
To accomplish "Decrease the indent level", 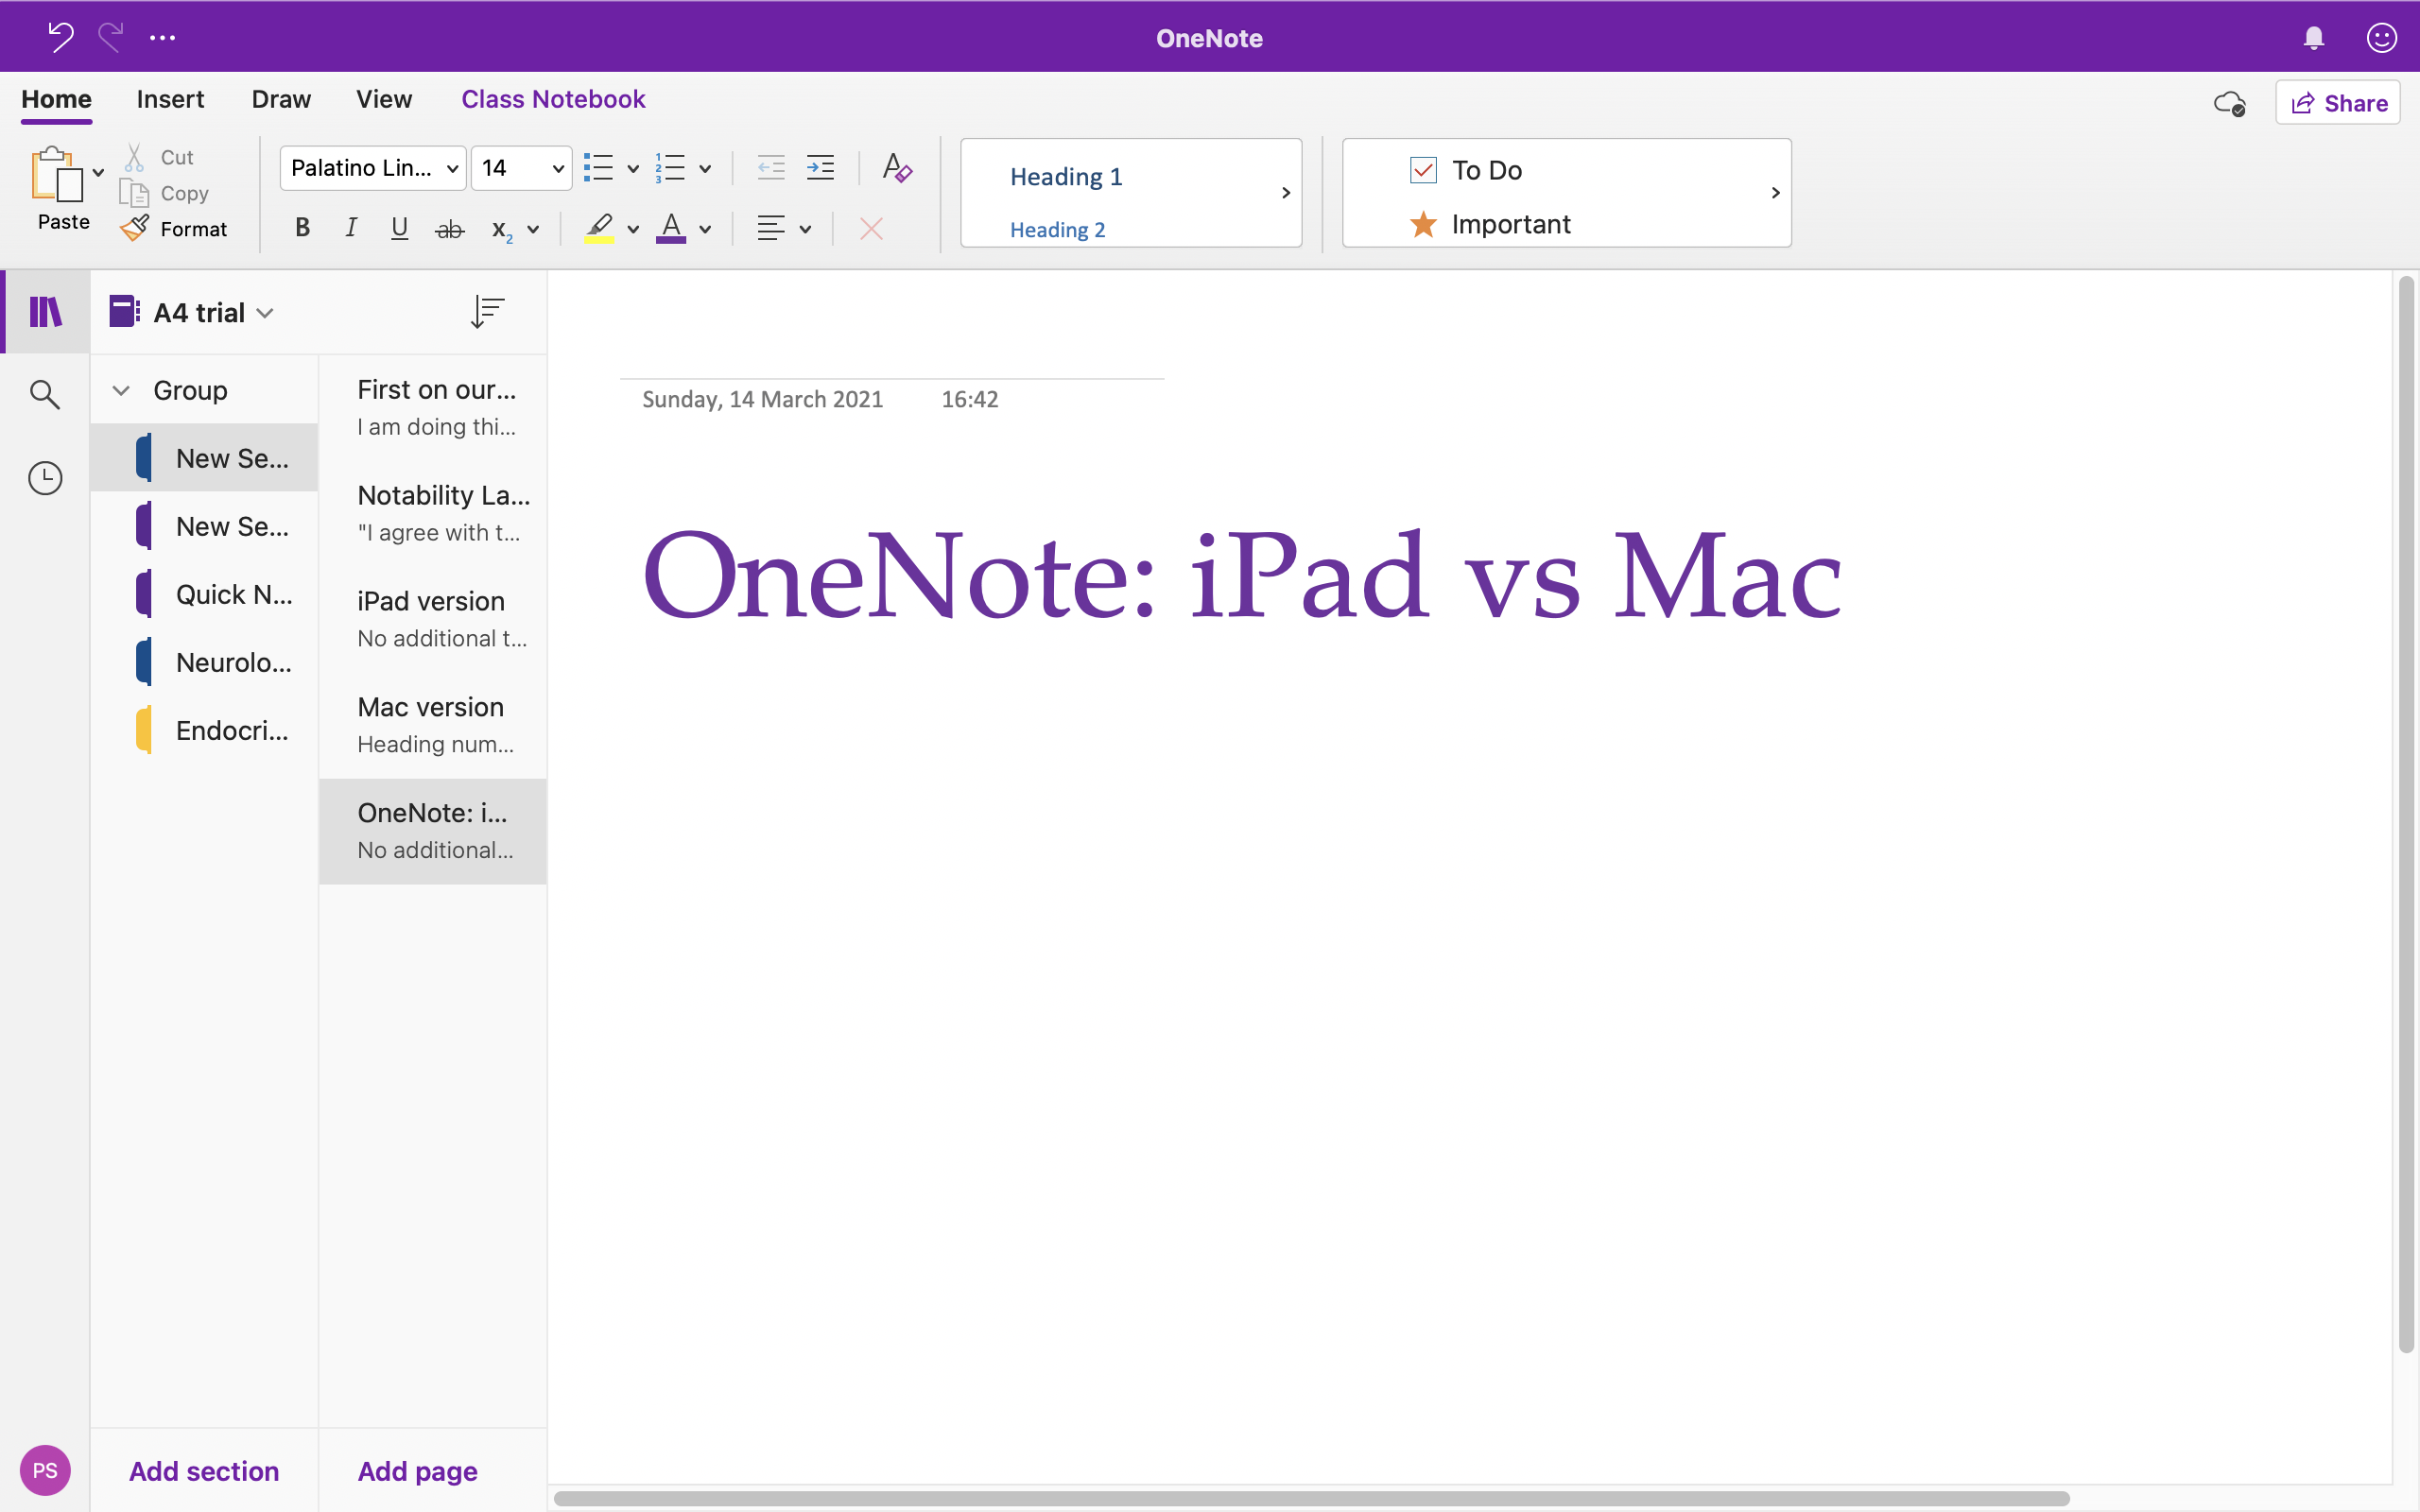I will pyautogui.click(x=771, y=168).
